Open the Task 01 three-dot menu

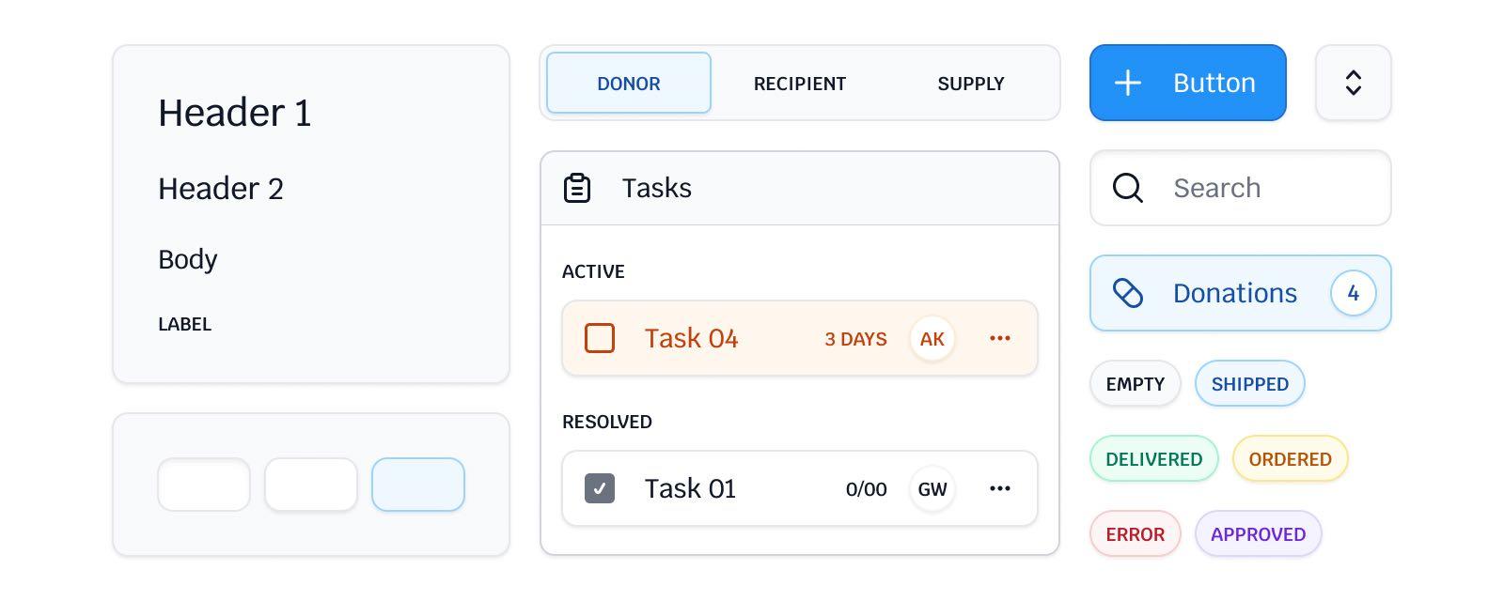(999, 488)
